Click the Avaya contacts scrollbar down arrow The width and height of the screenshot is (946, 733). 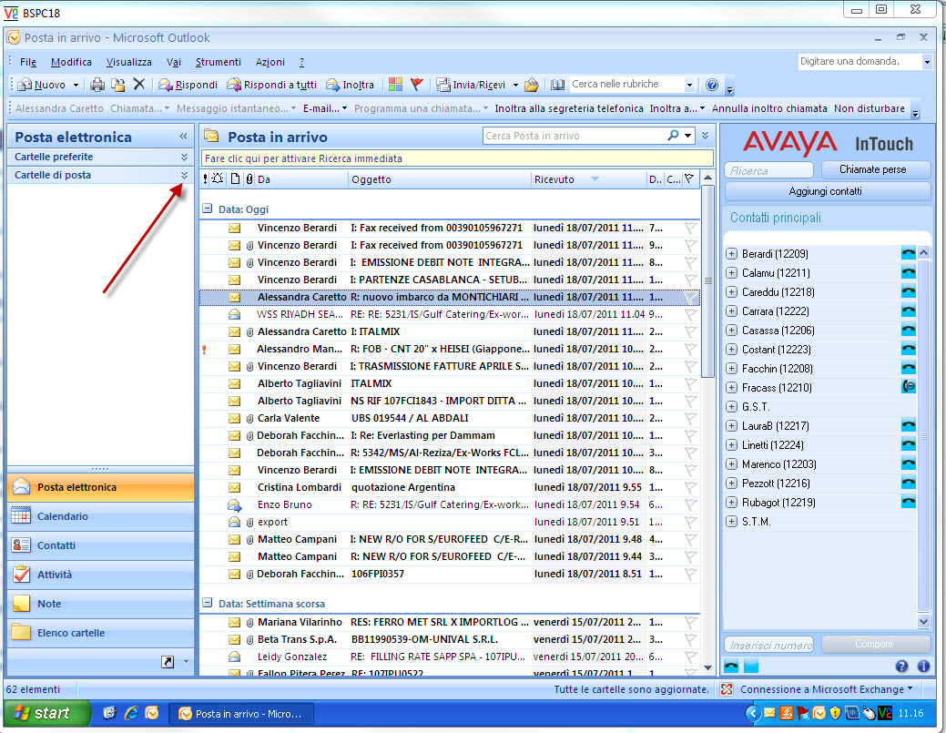pos(923,621)
